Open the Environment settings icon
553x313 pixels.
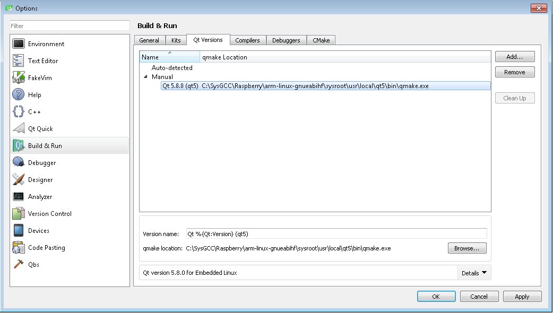click(x=19, y=44)
